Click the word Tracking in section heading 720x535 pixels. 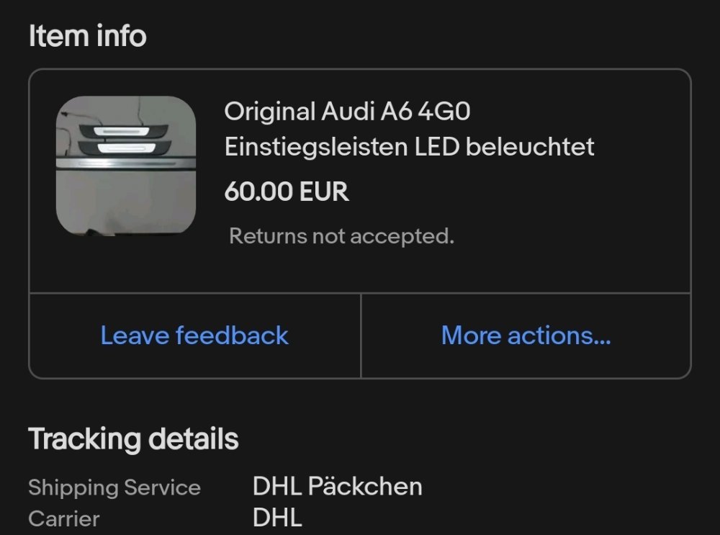84,439
